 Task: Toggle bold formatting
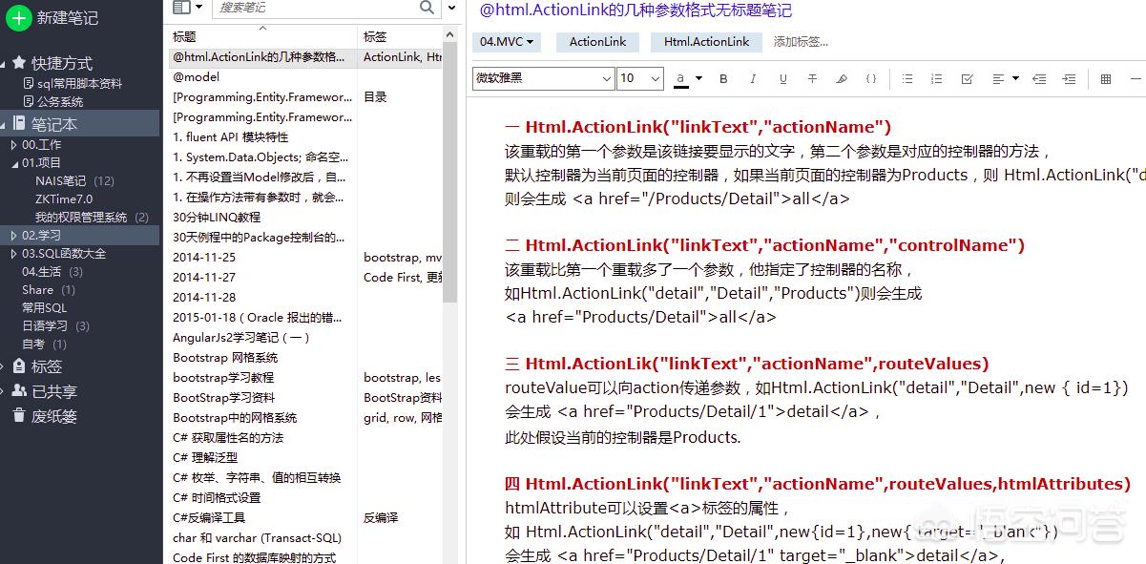(x=723, y=79)
